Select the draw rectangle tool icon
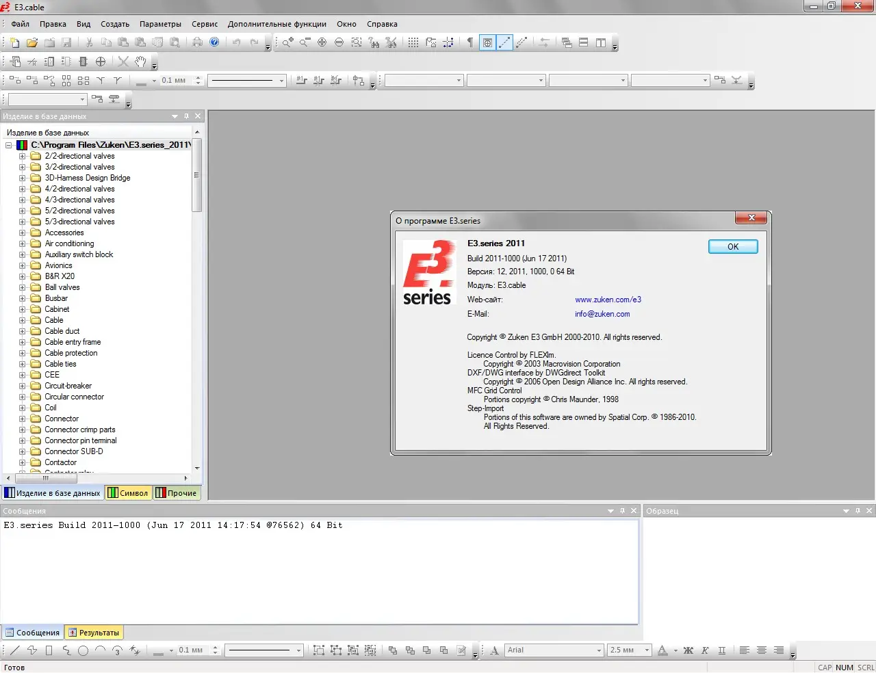The width and height of the screenshot is (876, 673). click(x=49, y=650)
